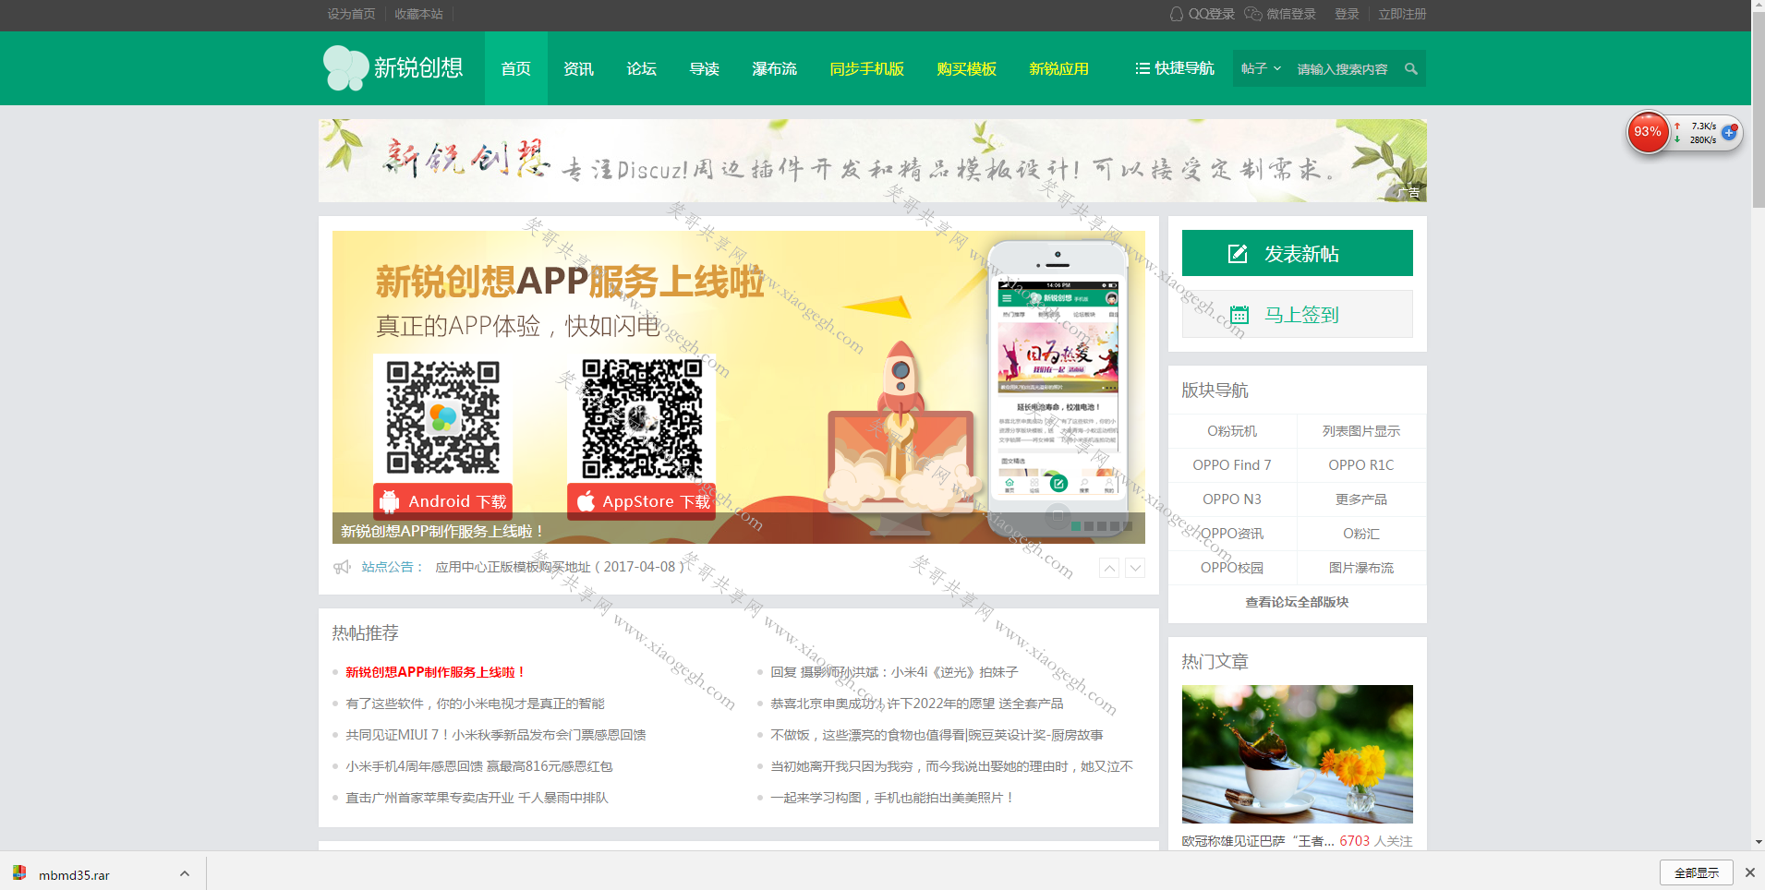This screenshot has height=890, width=1765.
Task: Click the 快捷导航 list icon
Action: [1142, 68]
